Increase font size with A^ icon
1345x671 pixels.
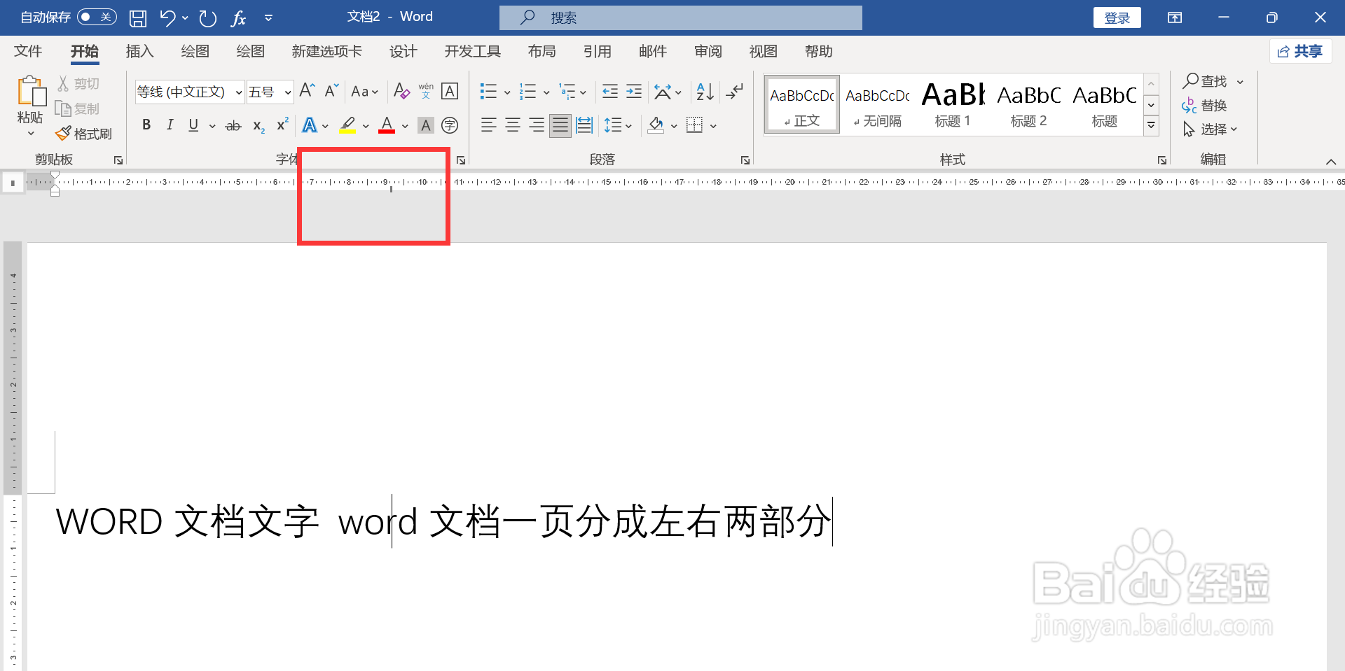tap(308, 90)
